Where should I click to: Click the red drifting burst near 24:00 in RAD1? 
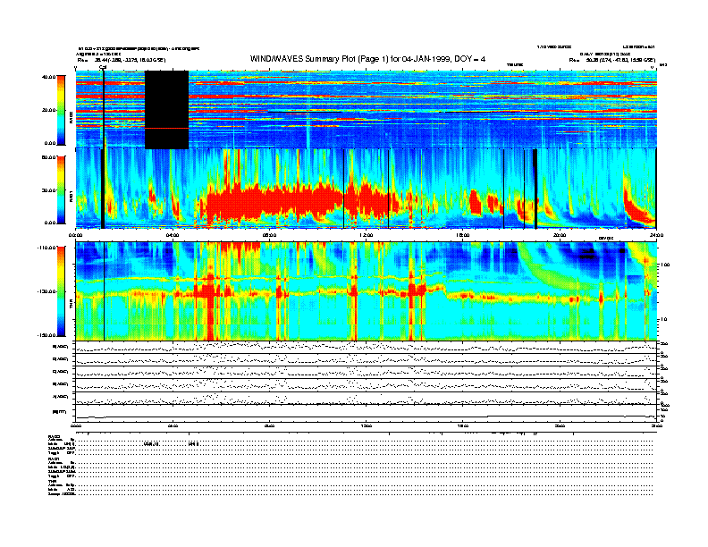click(x=639, y=208)
